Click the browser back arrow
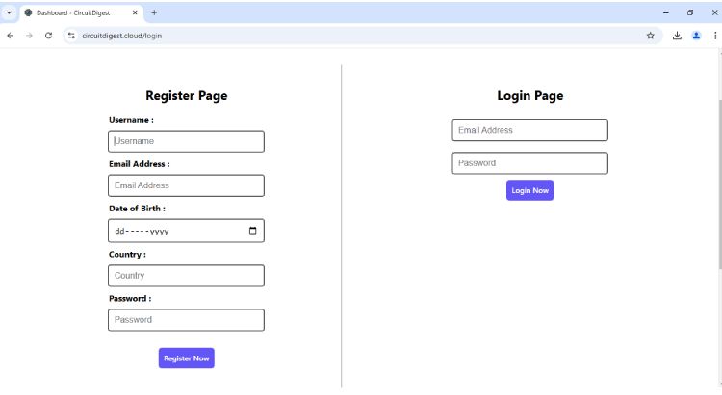The image size is (722, 395). coord(11,36)
